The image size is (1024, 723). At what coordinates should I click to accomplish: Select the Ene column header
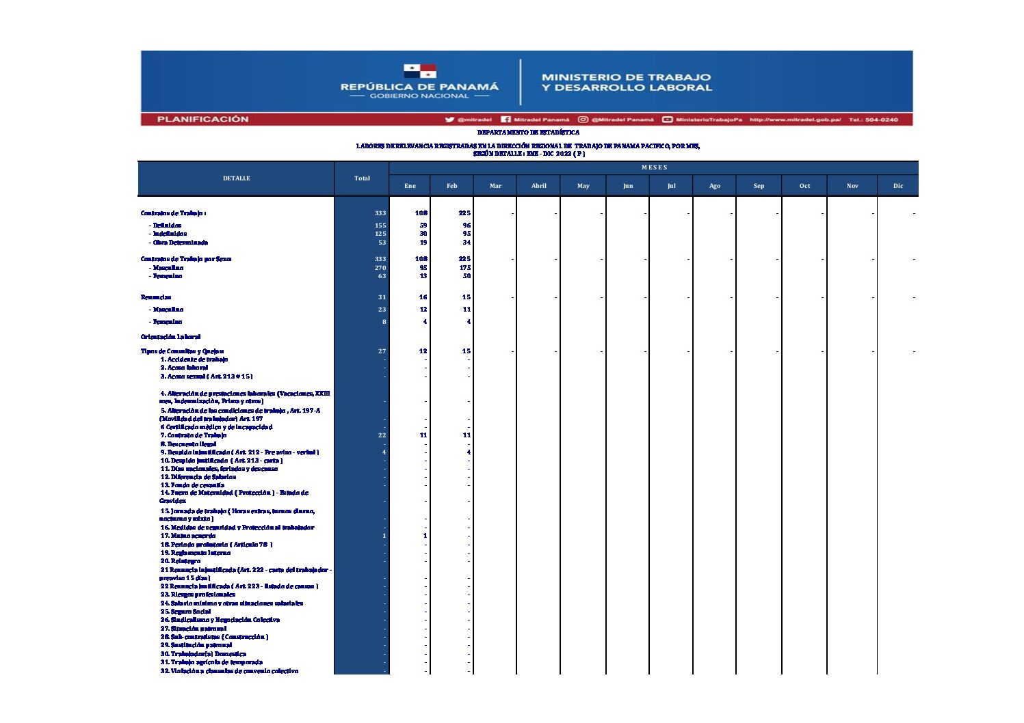pyautogui.click(x=410, y=186)
